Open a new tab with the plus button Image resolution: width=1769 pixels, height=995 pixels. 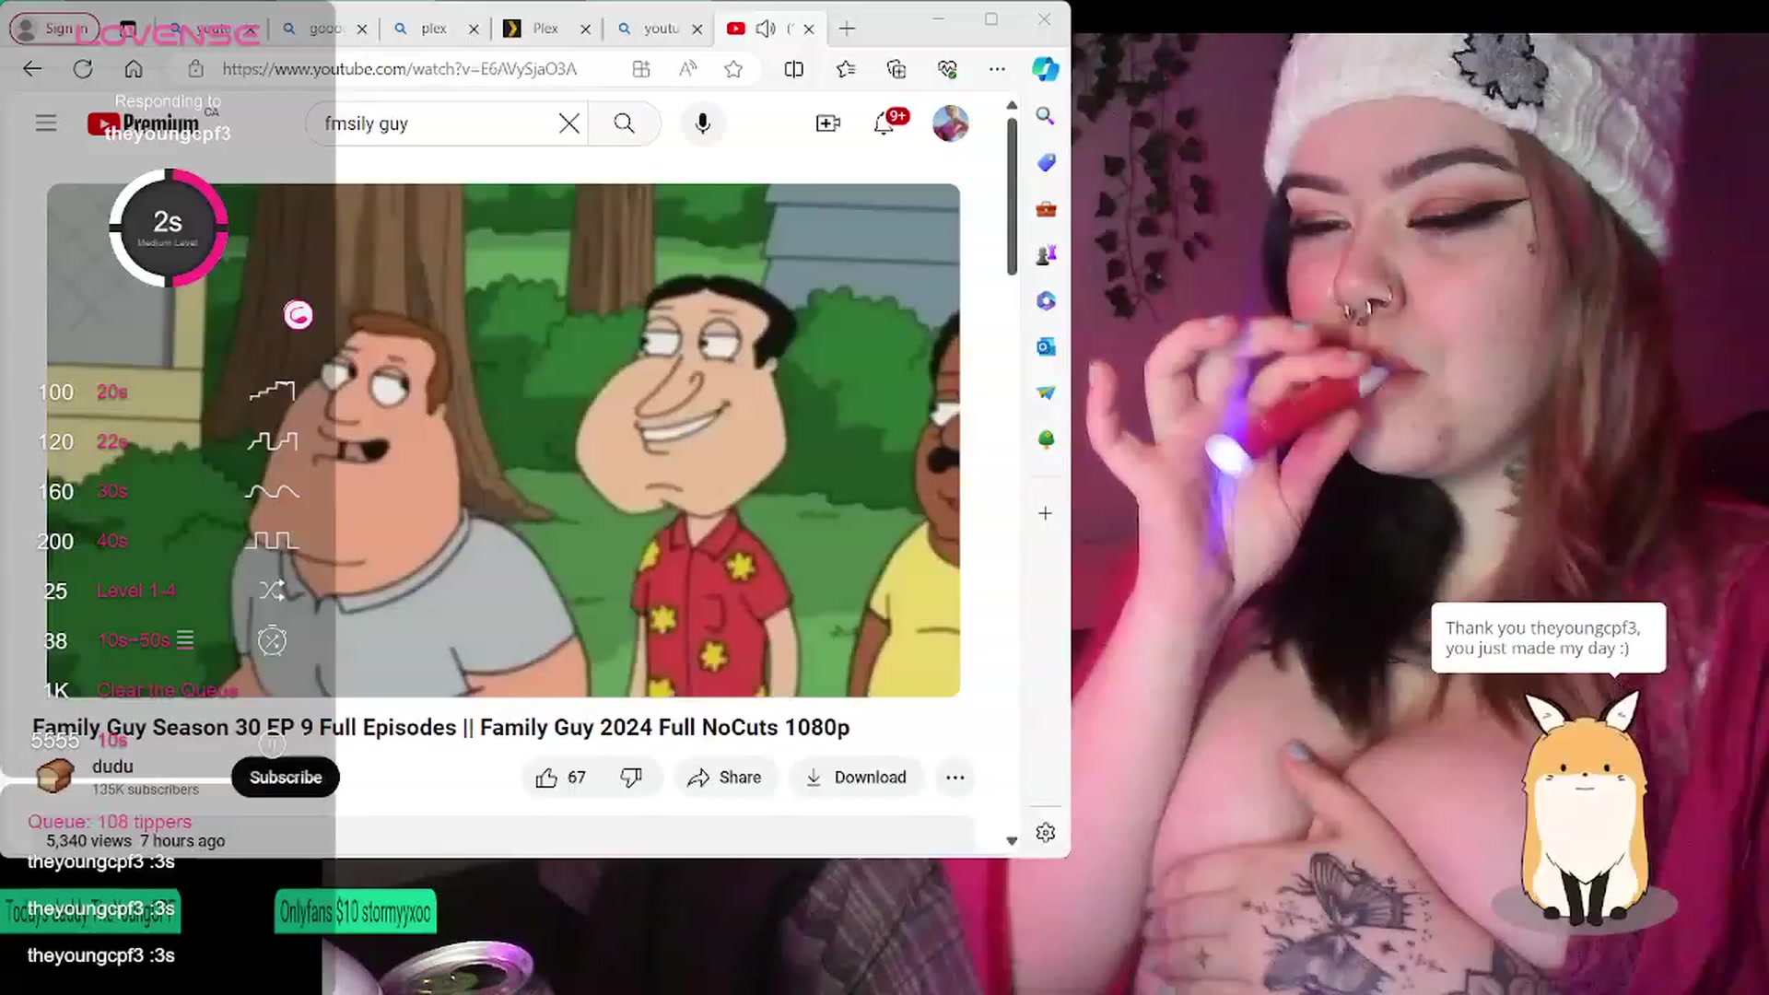(847, 29)
